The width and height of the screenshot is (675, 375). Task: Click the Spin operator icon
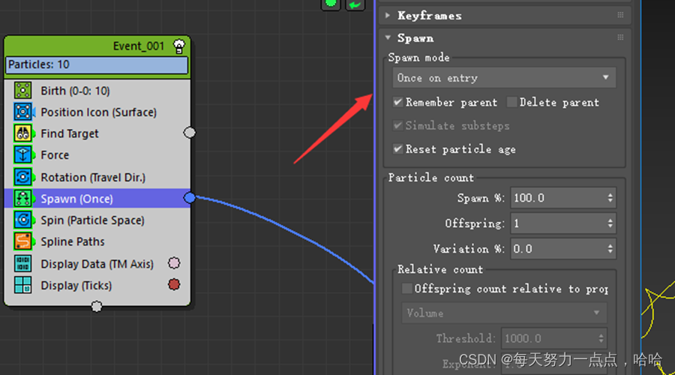click(22, 220)
